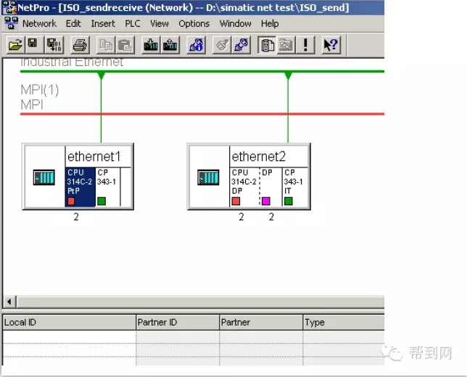The width and height of the screenshot is (467, 377).
Task: Toggle the catalog view toolbar button
Action: [x=267, y=45]
